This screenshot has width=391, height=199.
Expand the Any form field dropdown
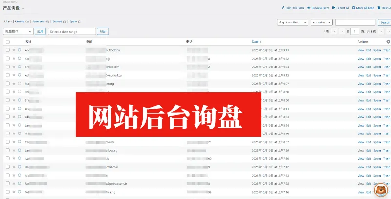pos(292,22)
